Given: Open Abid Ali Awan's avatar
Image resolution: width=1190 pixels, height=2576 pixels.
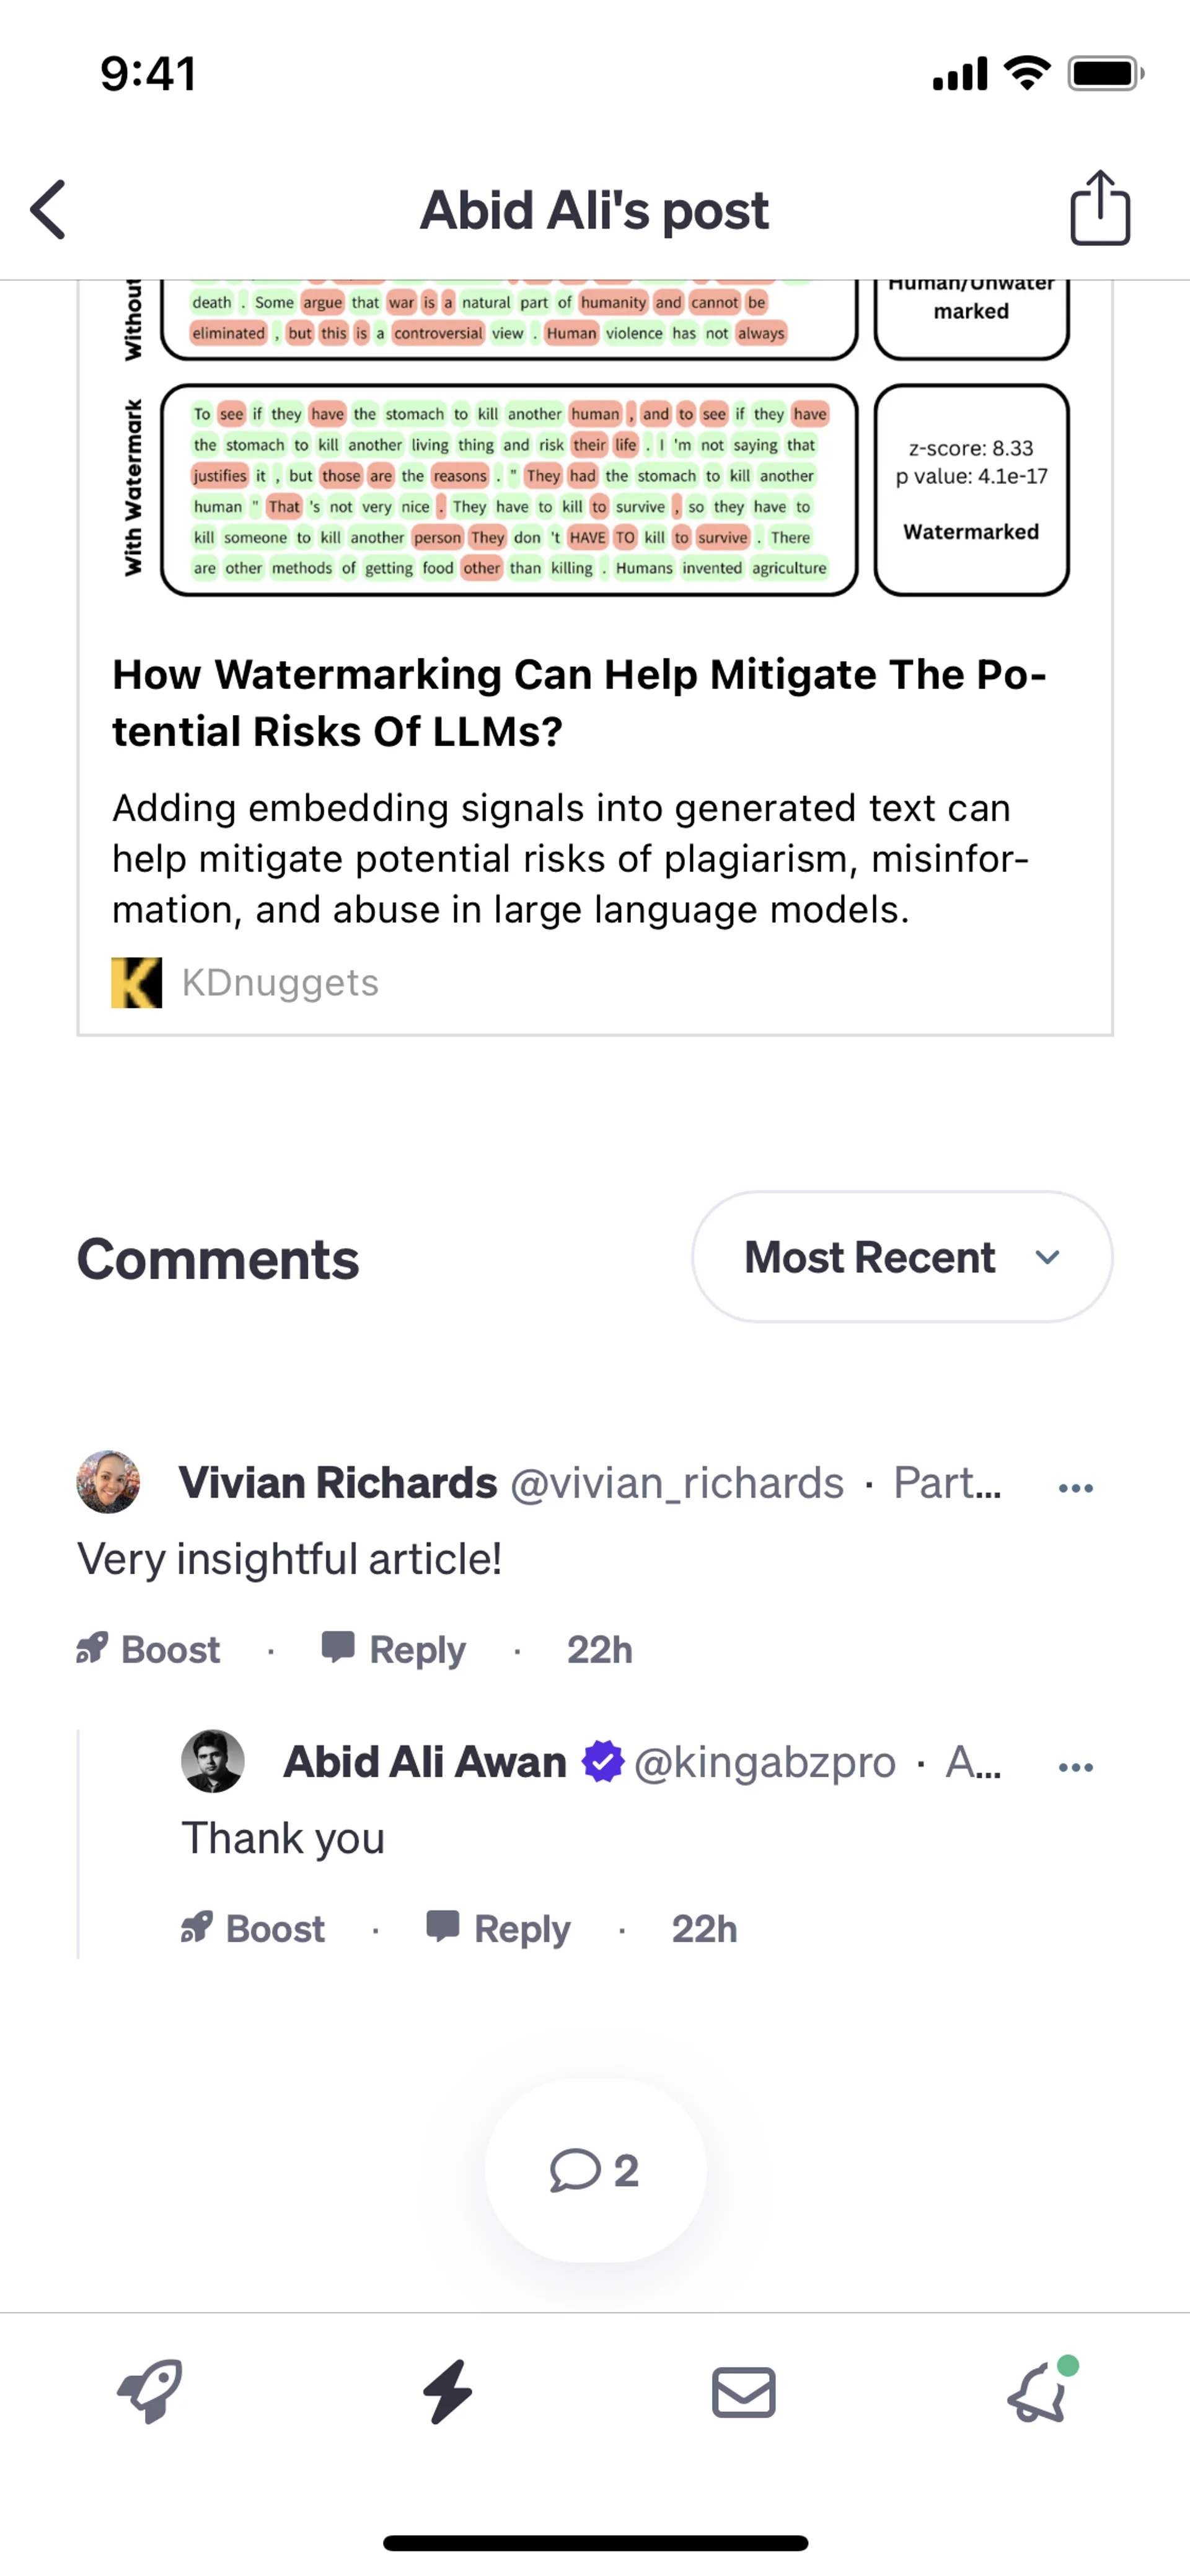Looking at the screenshot, I should (x=213, y=1761).
